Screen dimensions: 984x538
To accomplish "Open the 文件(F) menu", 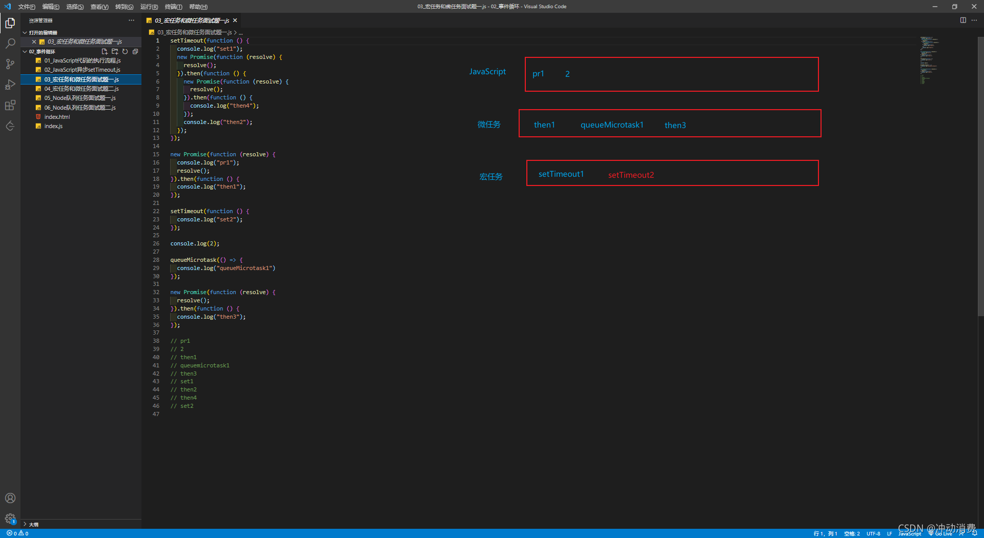I will [x=27, y=7].
